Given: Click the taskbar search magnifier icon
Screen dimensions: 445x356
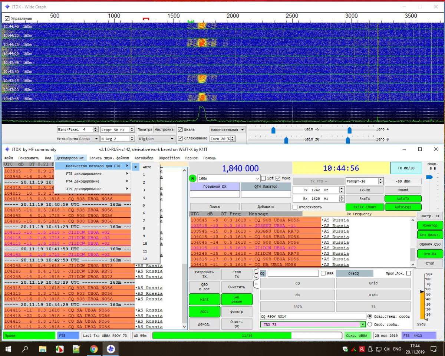Looking at the screenshot, I should 25,349.
